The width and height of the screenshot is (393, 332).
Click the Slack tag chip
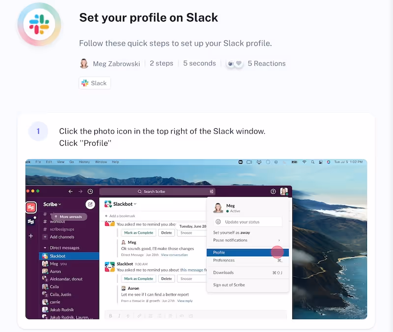(94, 83)
